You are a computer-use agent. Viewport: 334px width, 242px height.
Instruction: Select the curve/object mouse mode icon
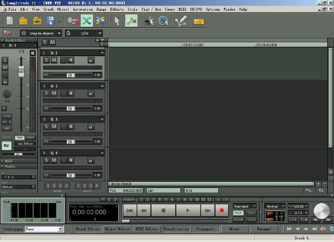tap(131, 21)
